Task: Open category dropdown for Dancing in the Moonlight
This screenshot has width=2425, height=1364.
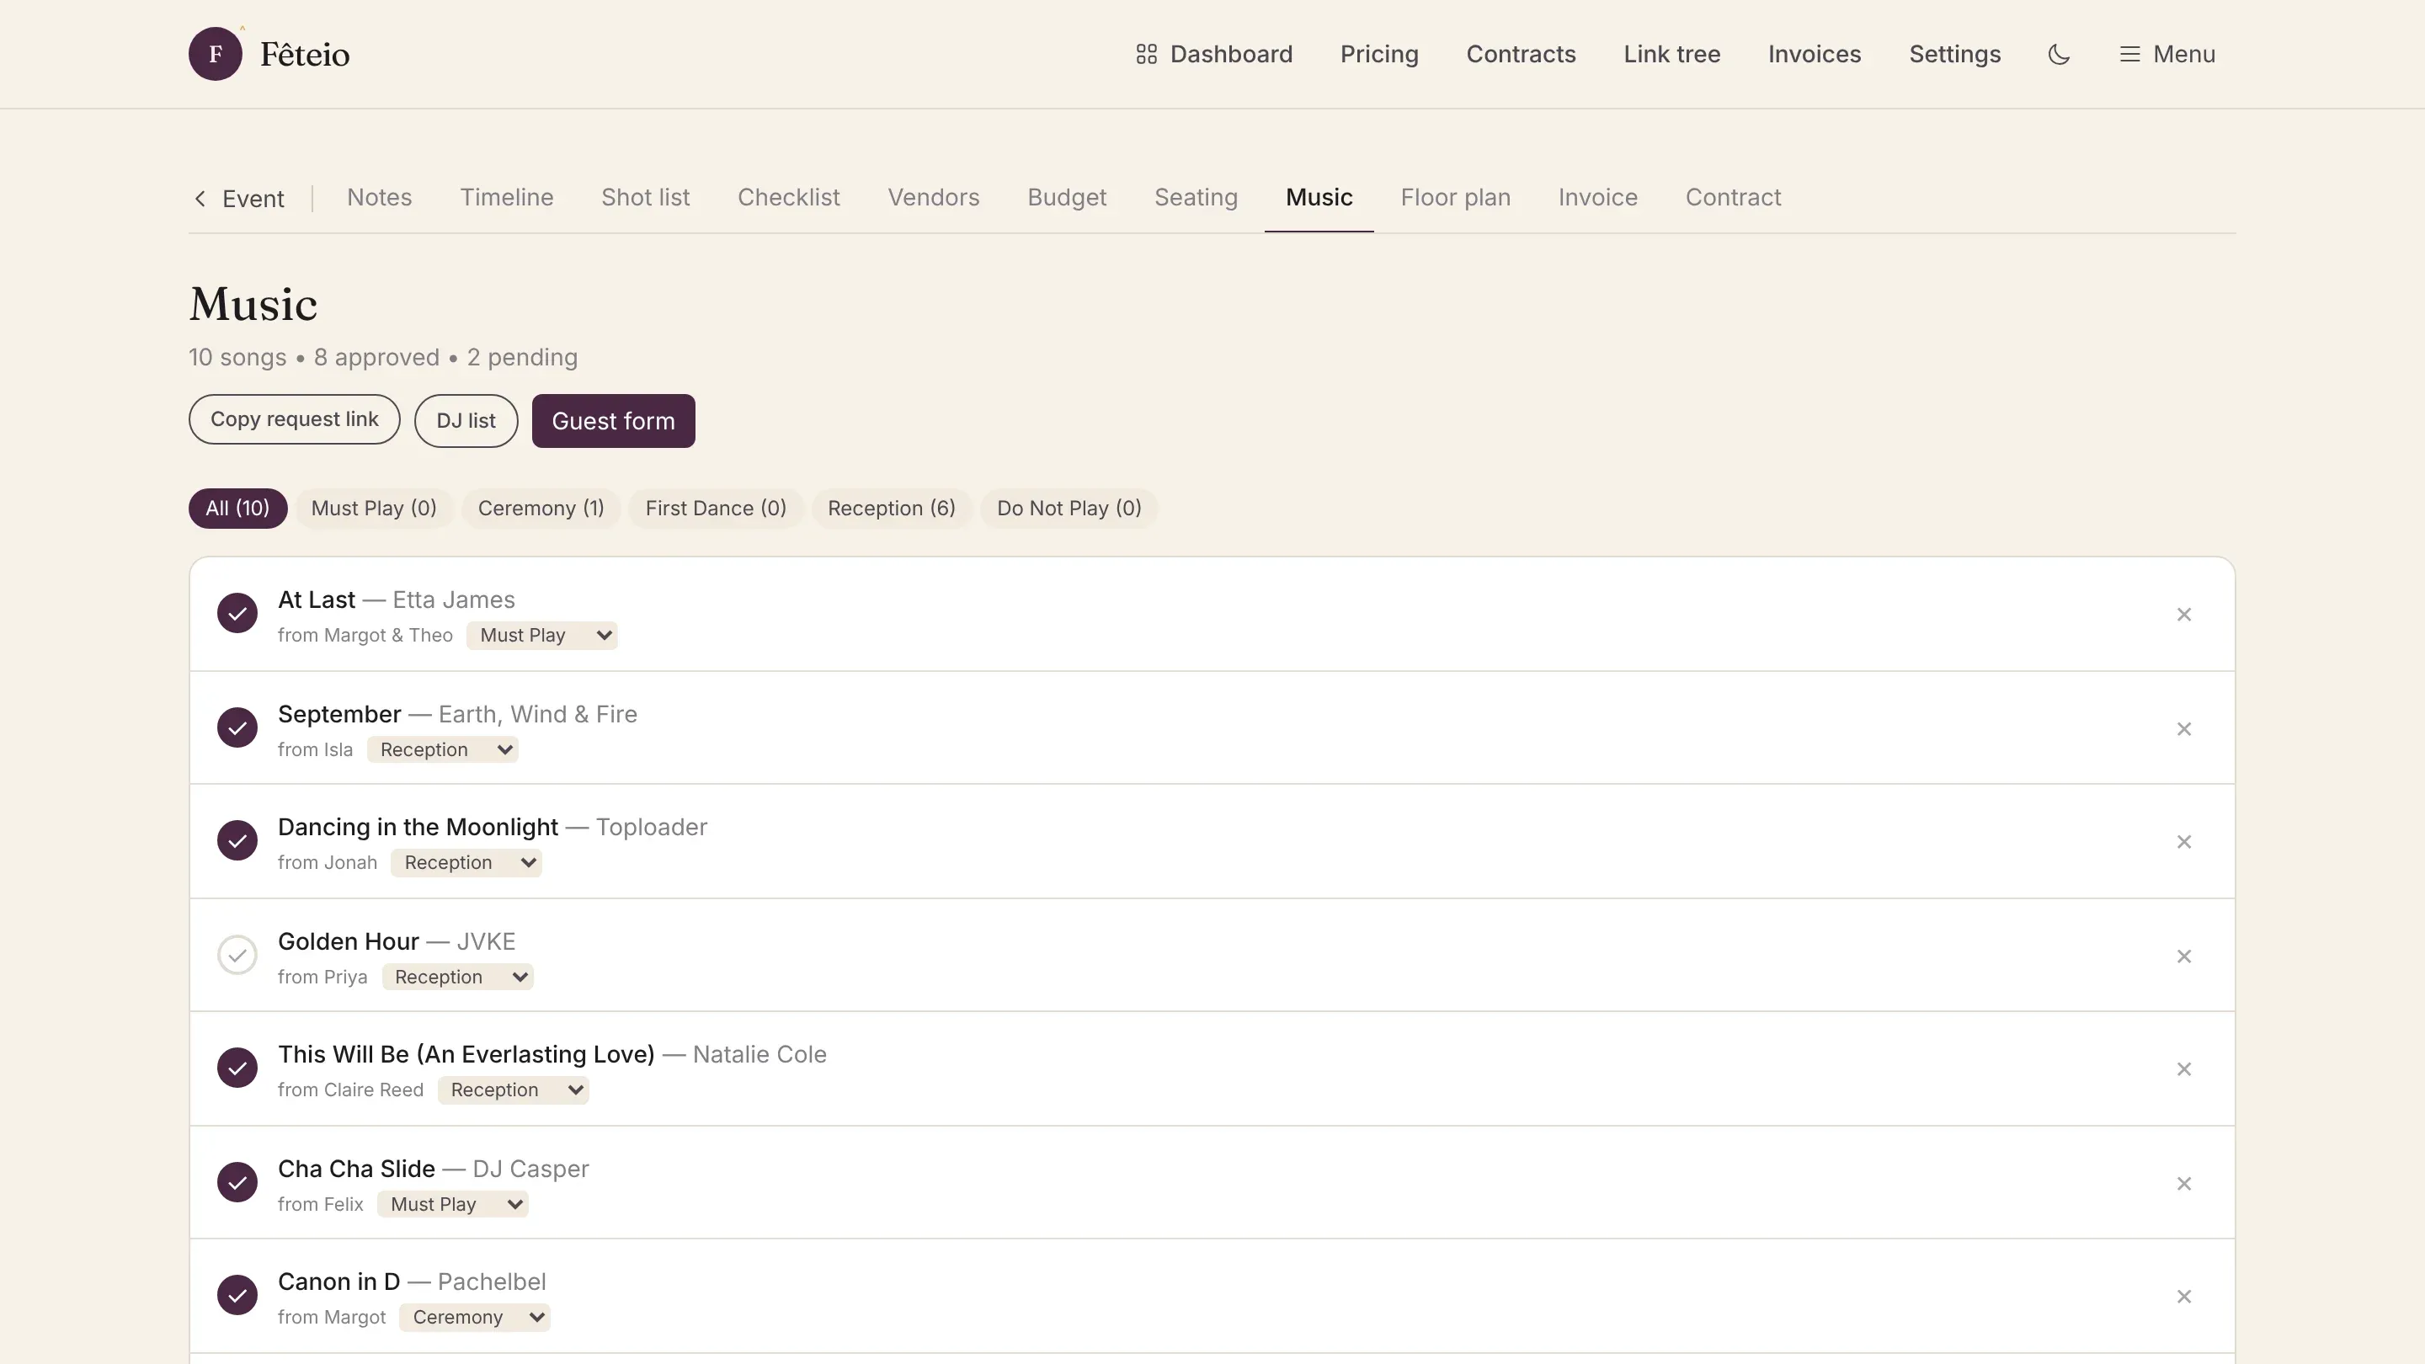Action: [466, 863]
